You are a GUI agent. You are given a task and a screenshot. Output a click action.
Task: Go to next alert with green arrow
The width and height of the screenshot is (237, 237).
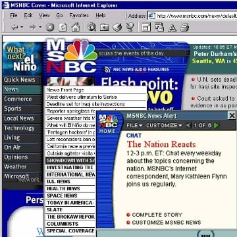217,125
